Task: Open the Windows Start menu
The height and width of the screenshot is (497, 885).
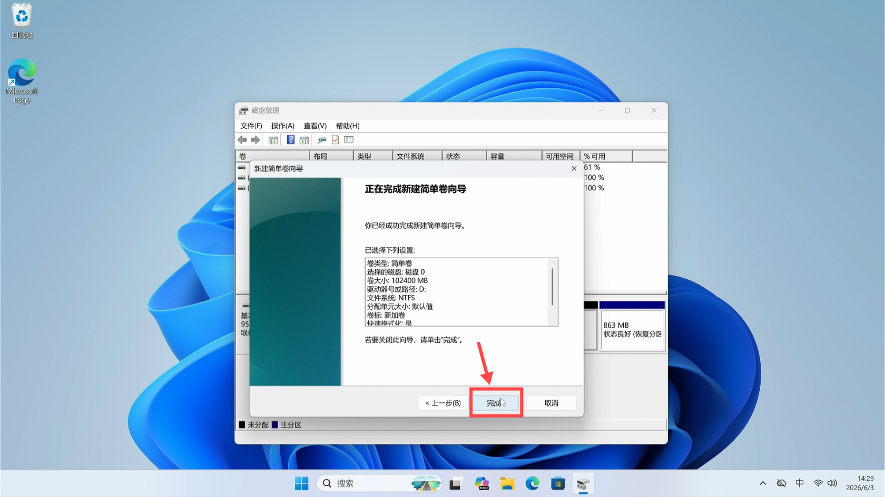Action: click(302, 483)
